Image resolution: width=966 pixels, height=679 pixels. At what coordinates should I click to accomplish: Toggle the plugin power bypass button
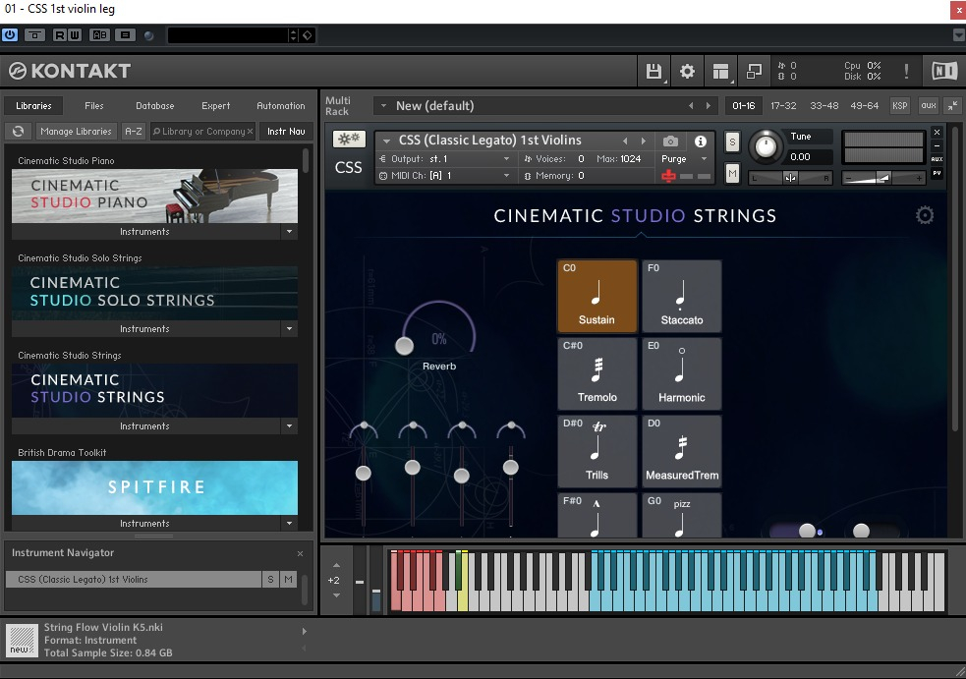(10, 34)
